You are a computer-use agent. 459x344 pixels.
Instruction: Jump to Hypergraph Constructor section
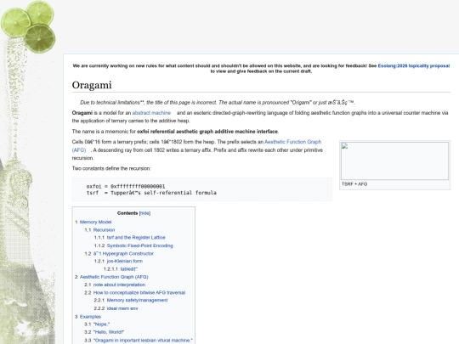click(123, 254)
